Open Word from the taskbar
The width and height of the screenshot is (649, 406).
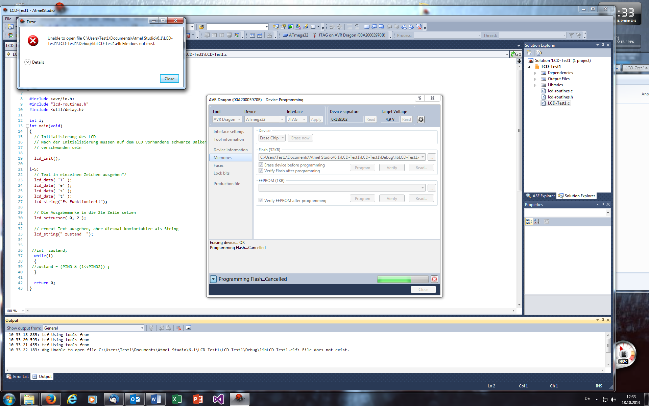coord(156,399)
